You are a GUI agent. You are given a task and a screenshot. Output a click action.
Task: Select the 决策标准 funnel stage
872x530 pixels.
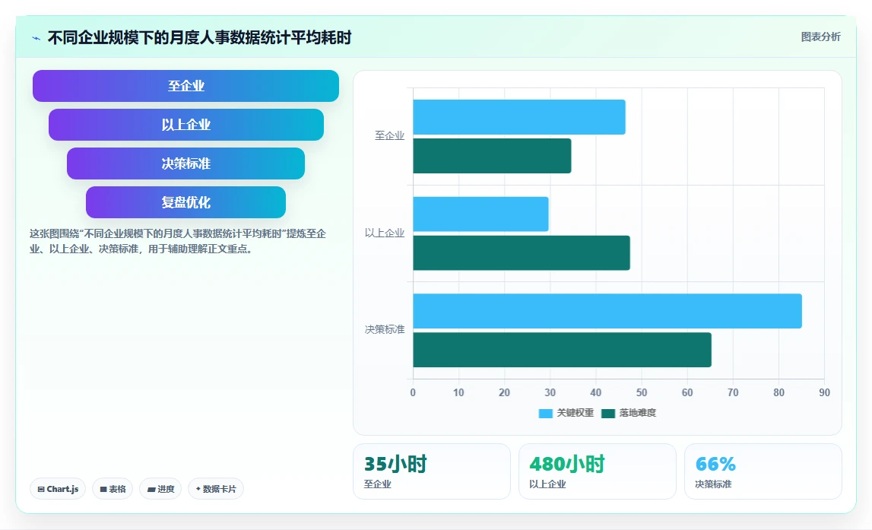pos(185,163)
